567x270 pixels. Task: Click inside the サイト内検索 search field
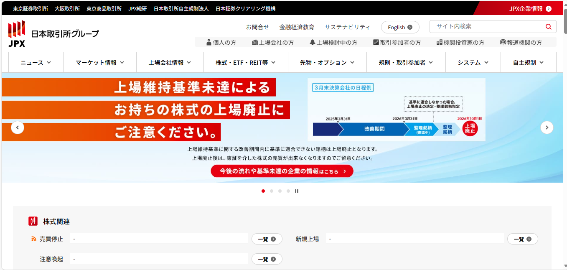coord(481,26)
